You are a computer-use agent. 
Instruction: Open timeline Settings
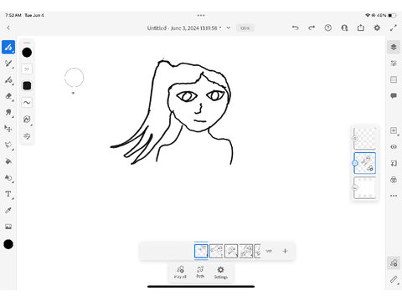pyautogui.click(x=220, y=273)
